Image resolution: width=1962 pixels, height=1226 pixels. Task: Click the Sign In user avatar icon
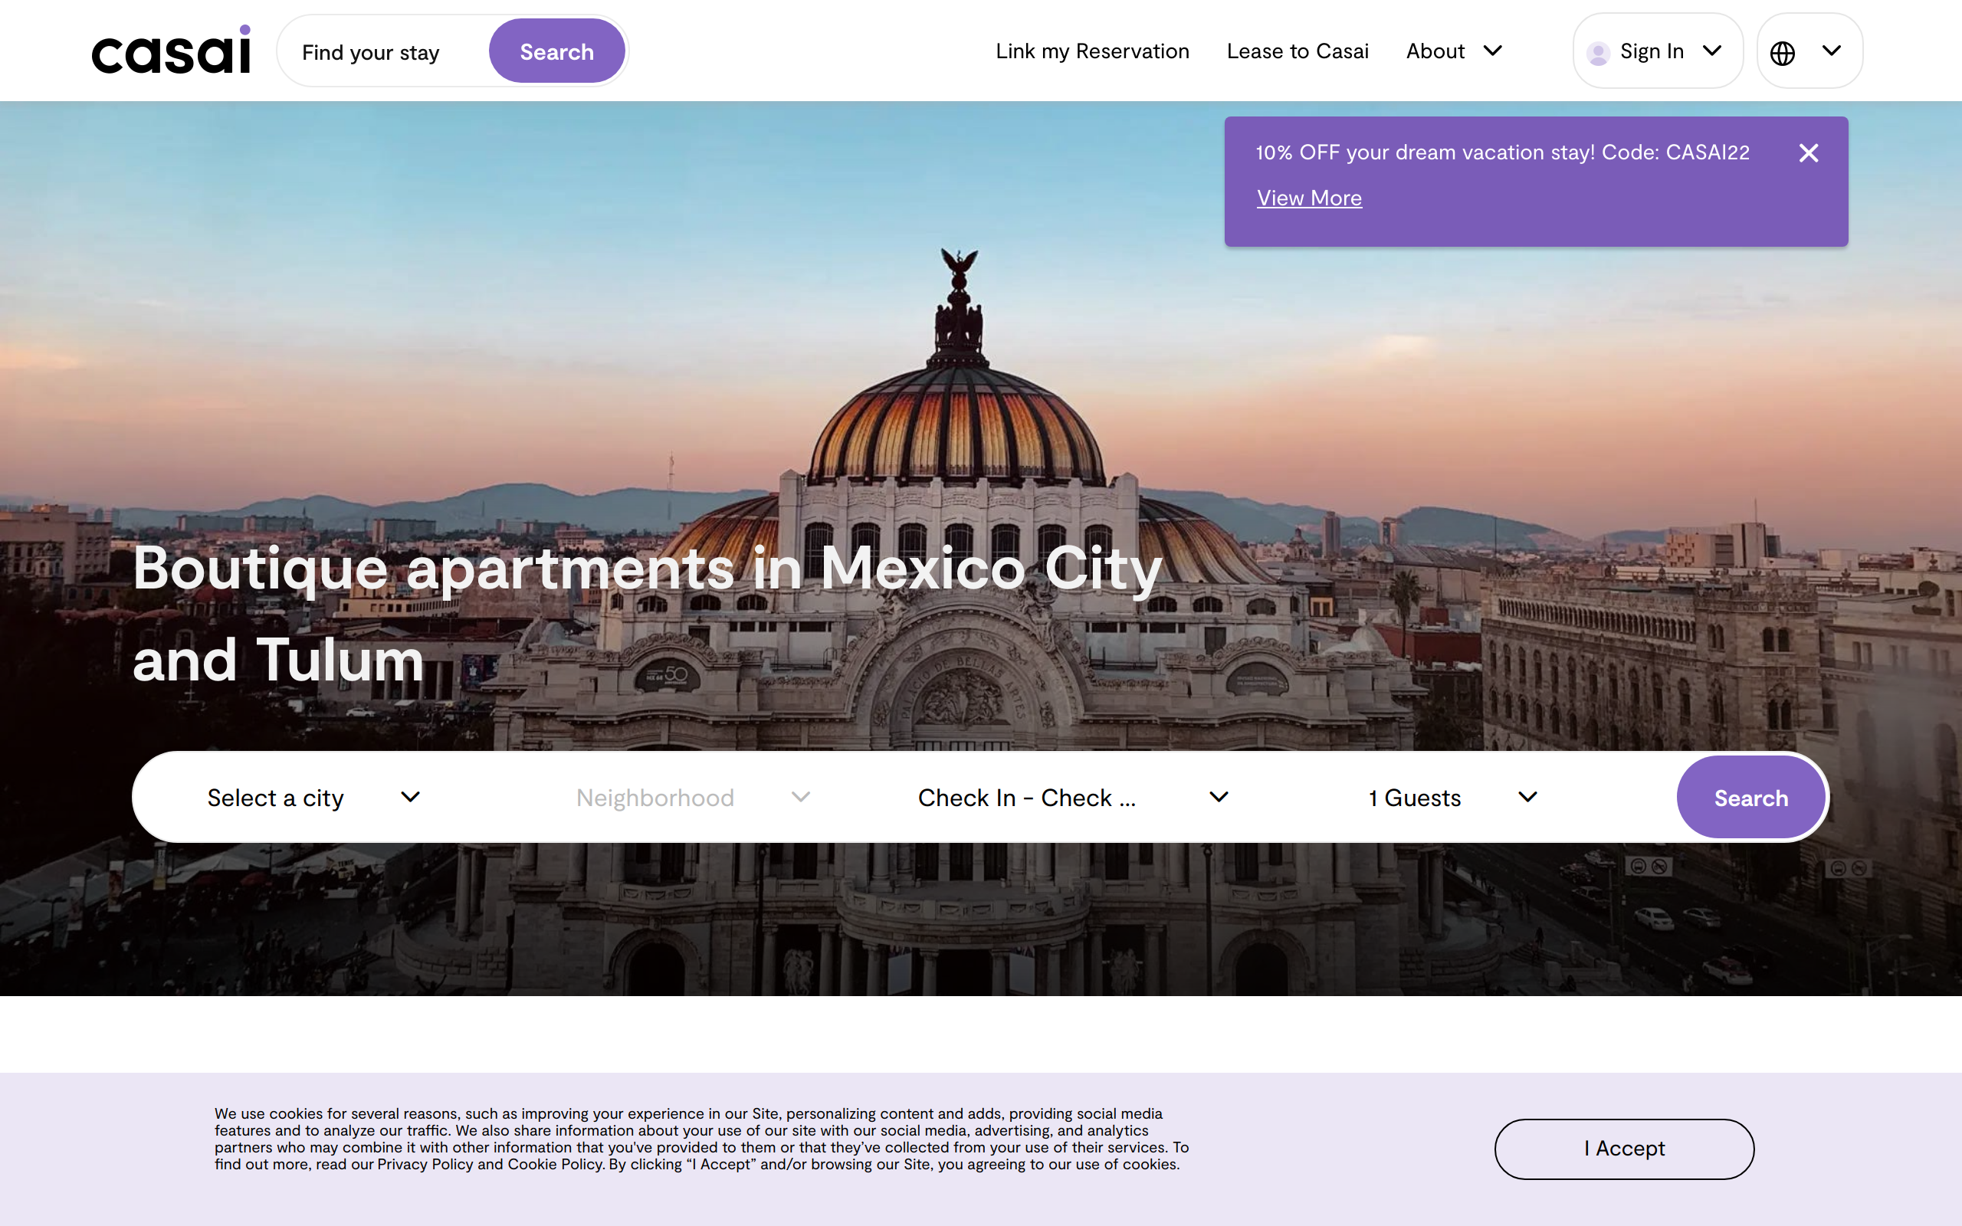1598,53
